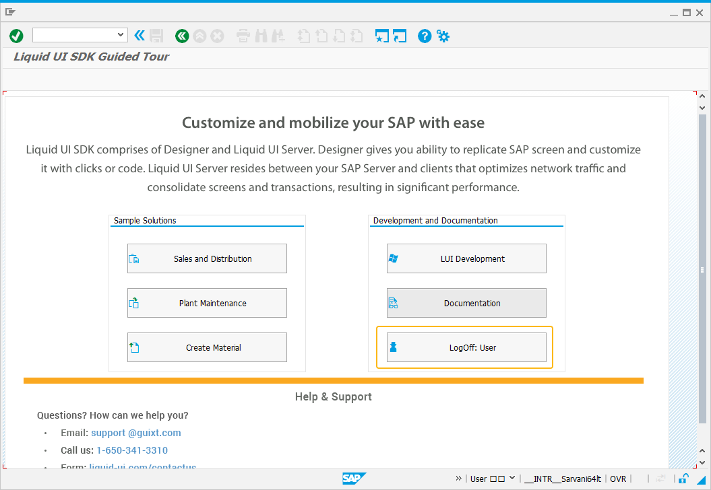Open Help via the question mark icon
Screen dimensions: 711x490
pyautogui.click(x=425, y=36)
